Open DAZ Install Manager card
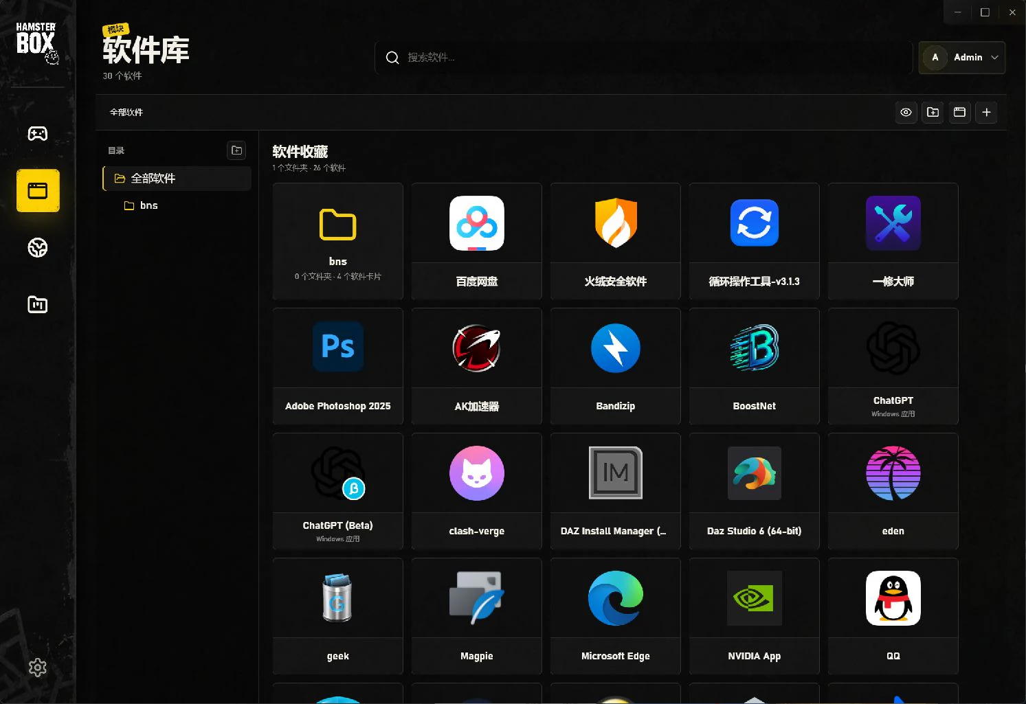This screenshot has height=704, width=1026. click(x=615, y=491)
